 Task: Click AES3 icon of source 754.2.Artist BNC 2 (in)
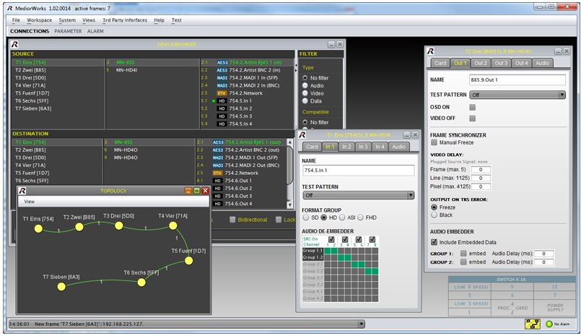tap(222, 70)
